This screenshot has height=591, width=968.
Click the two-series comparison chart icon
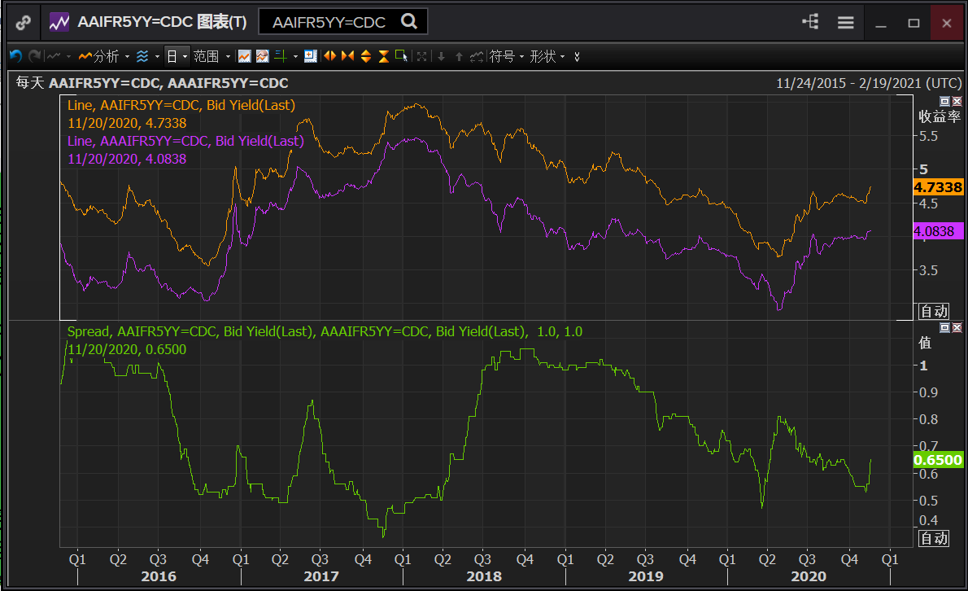(263, 56)
